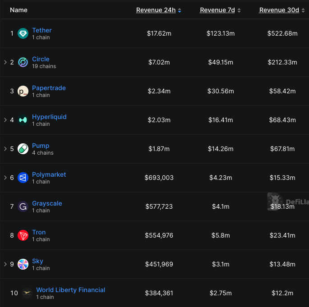Screen dimensions: 309x307
Task: Select Grayscale's $4.1m 7d revenue
Action: click(221, 206)
